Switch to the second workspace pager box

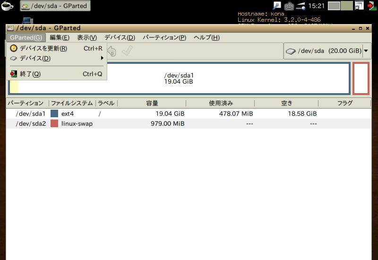coord(346,6)
